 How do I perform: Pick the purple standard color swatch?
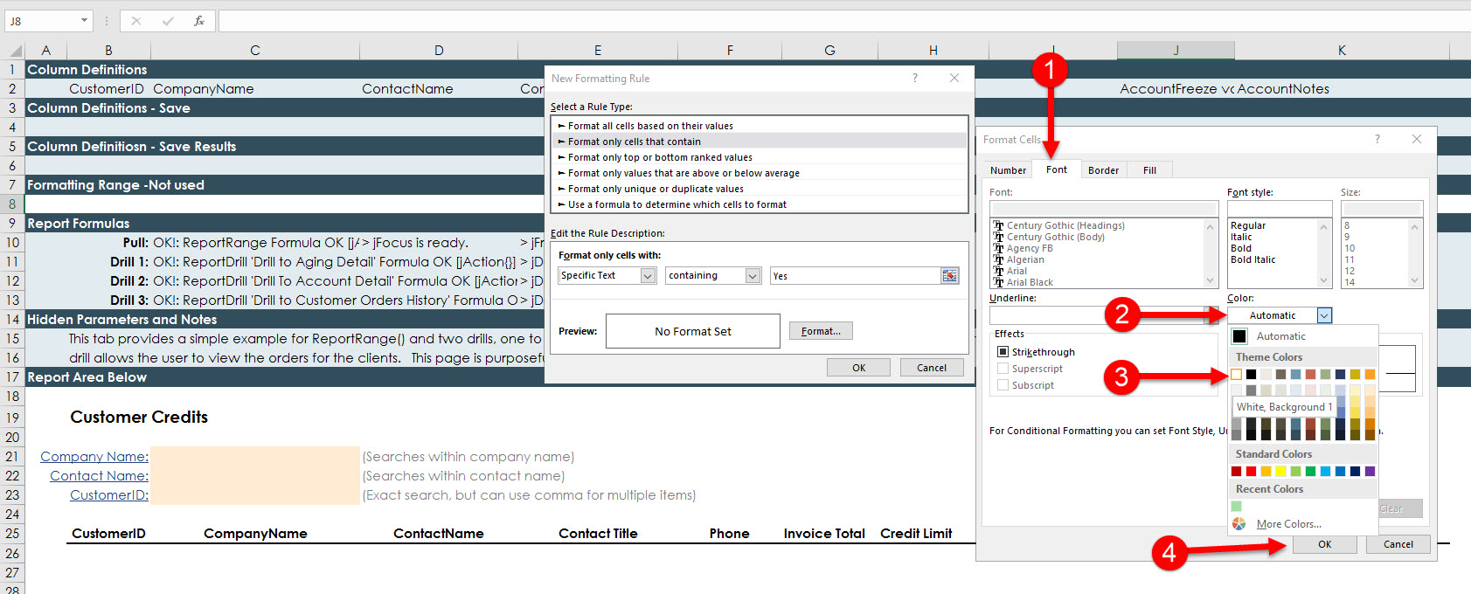1370,472
